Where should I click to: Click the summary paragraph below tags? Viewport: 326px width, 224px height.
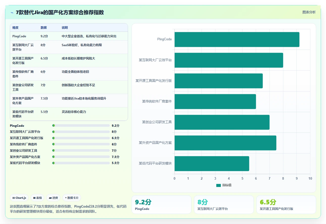point(68,209)
